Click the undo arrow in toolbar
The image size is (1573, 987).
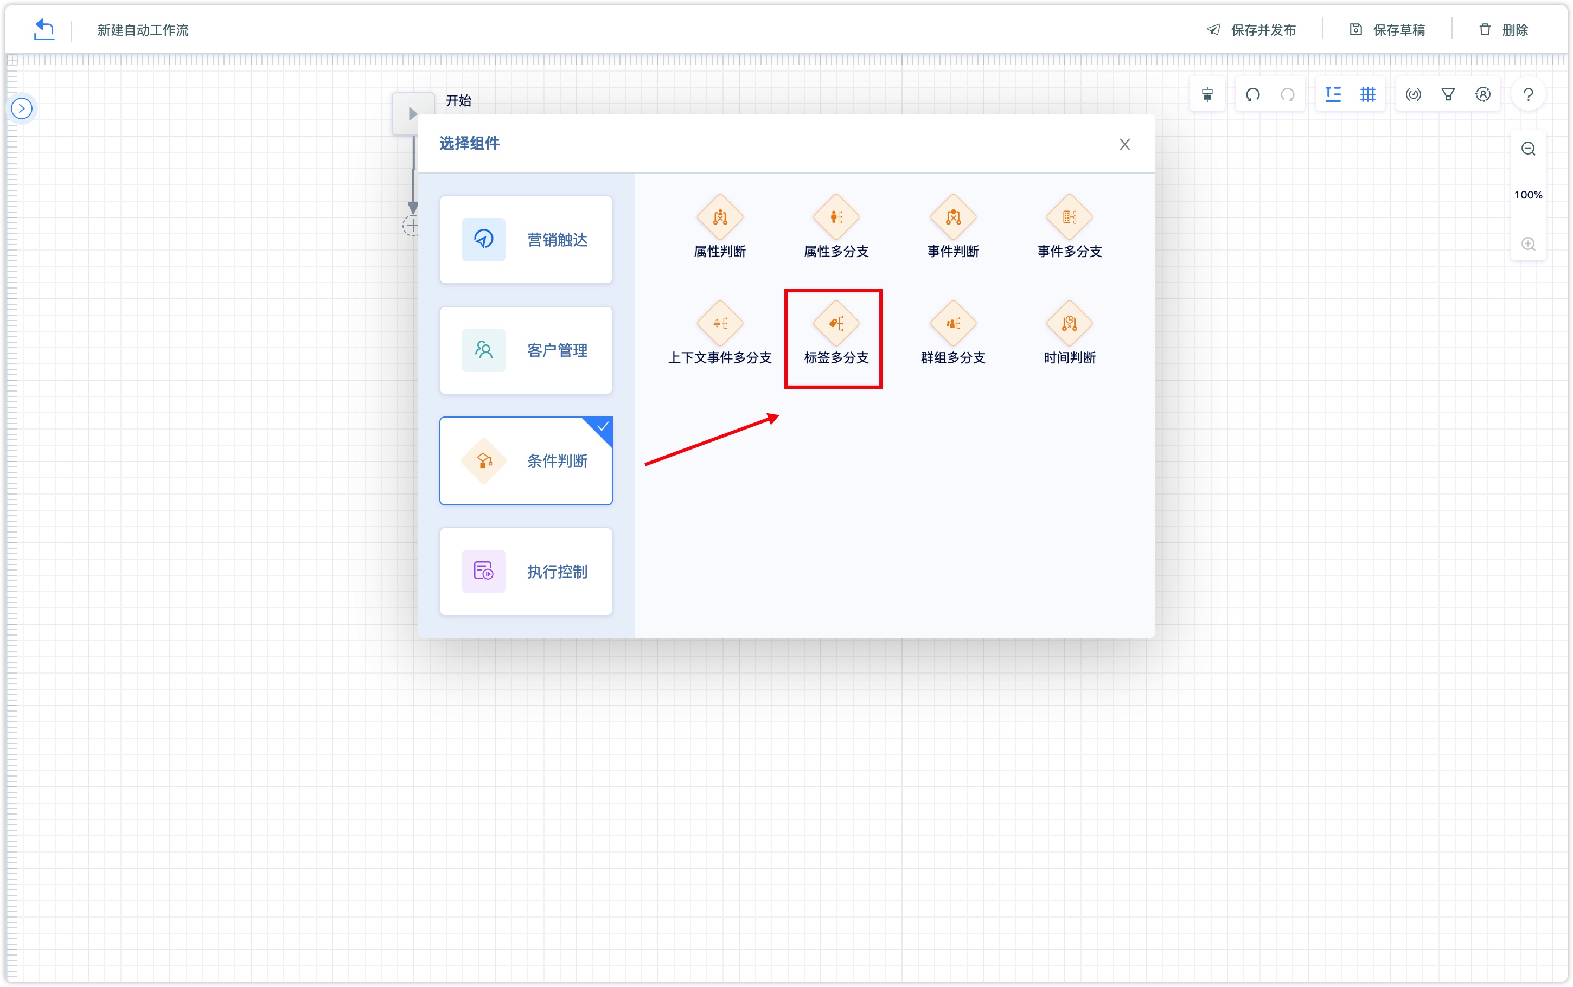pyautogui.click(x=1252, y=95)
